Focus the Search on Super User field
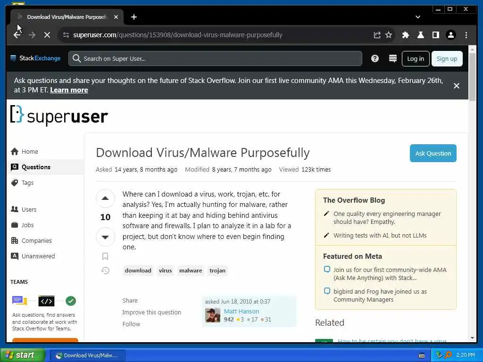This screenshot has height=362, width=483. click(215, 58)
